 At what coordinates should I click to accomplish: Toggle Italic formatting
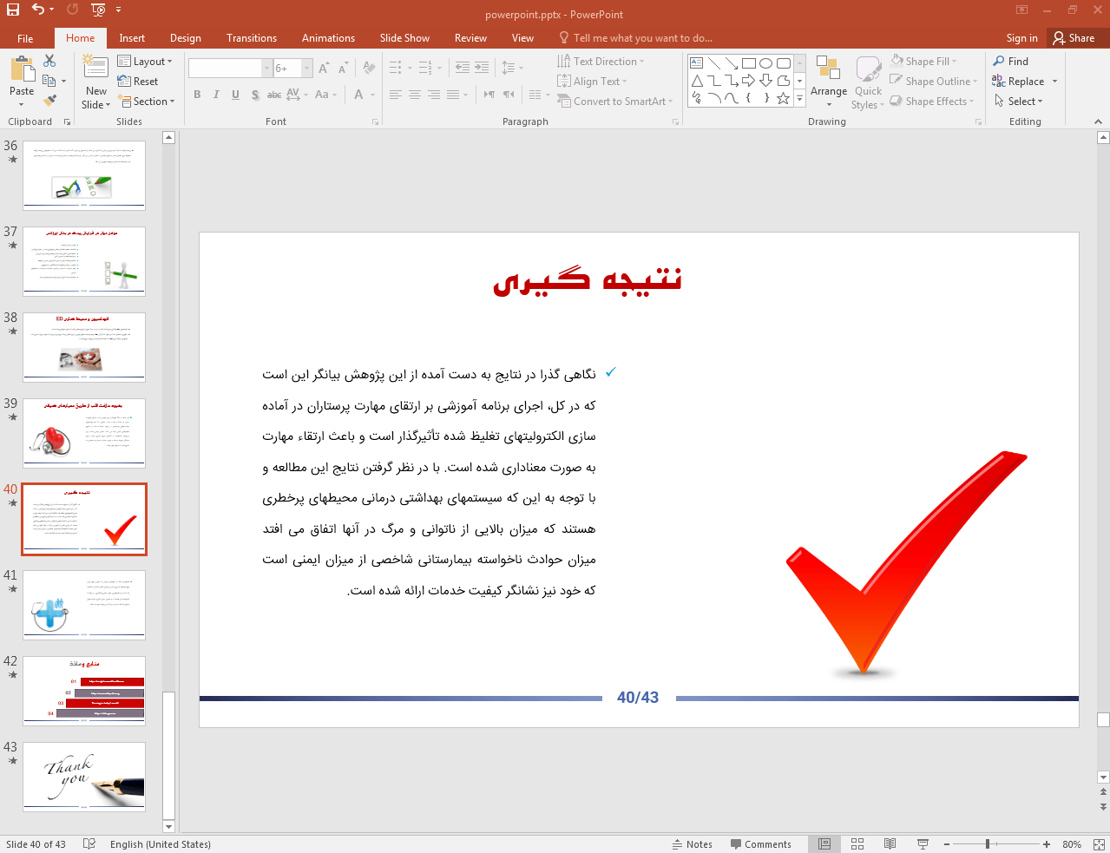(216, 95)
